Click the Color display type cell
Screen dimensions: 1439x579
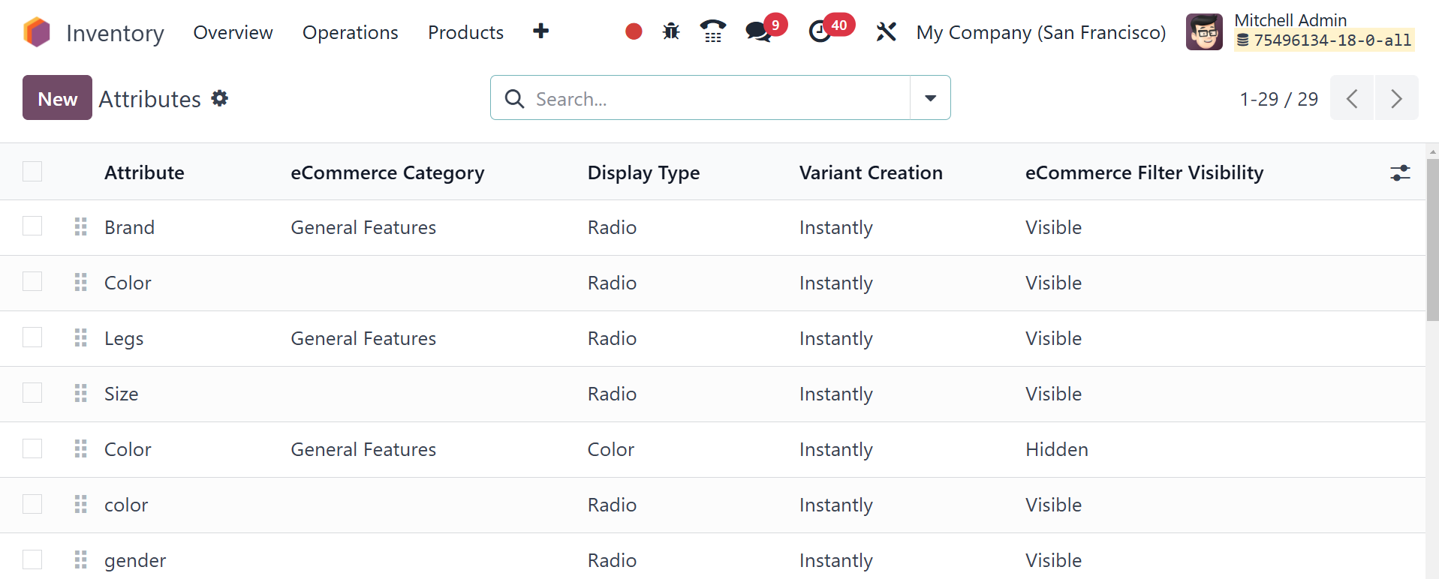coord(611,449)
